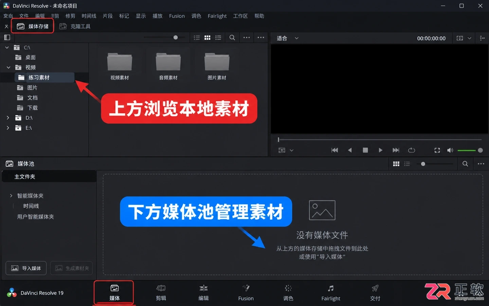Image resolution: width=489 pixels, height=306 pixels.
Task: Switch to the Fairlight page
Action: coord(331,293)
